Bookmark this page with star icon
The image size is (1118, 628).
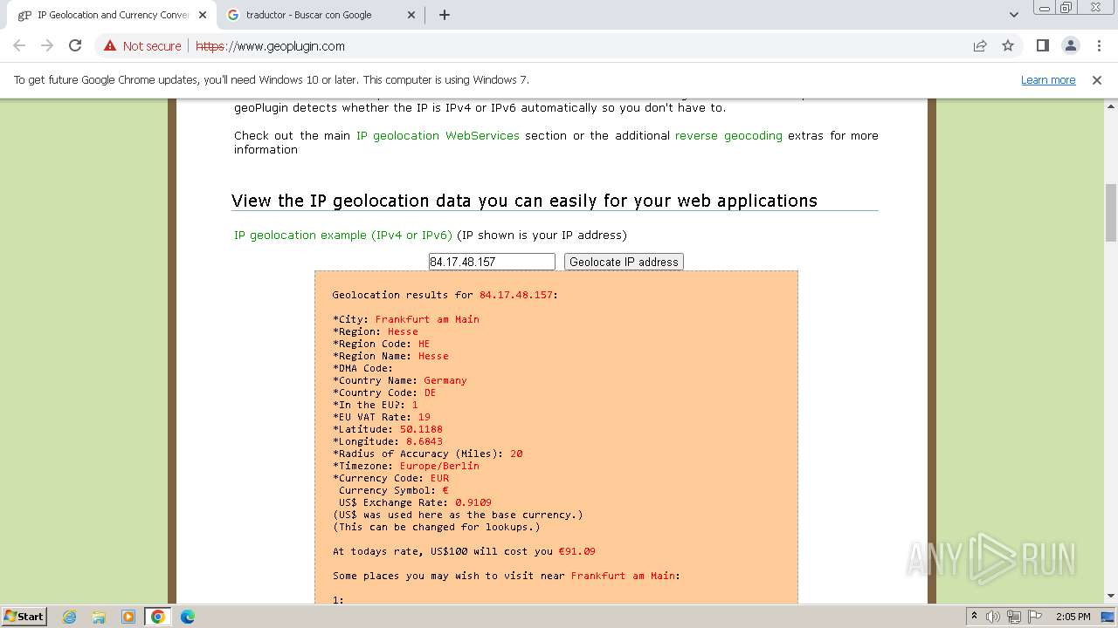point(1008,46)
